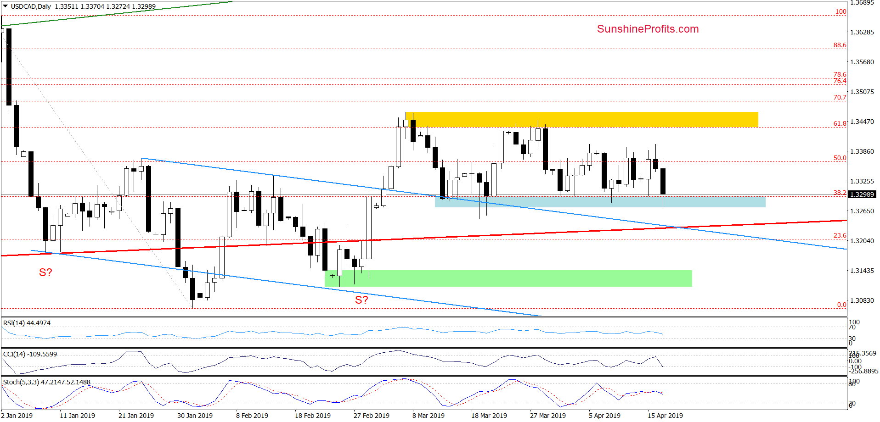Click price axis value 1.35075
The width and height of the screenshot is (880, 422).
pyautogui.click(x=862, y=92)
